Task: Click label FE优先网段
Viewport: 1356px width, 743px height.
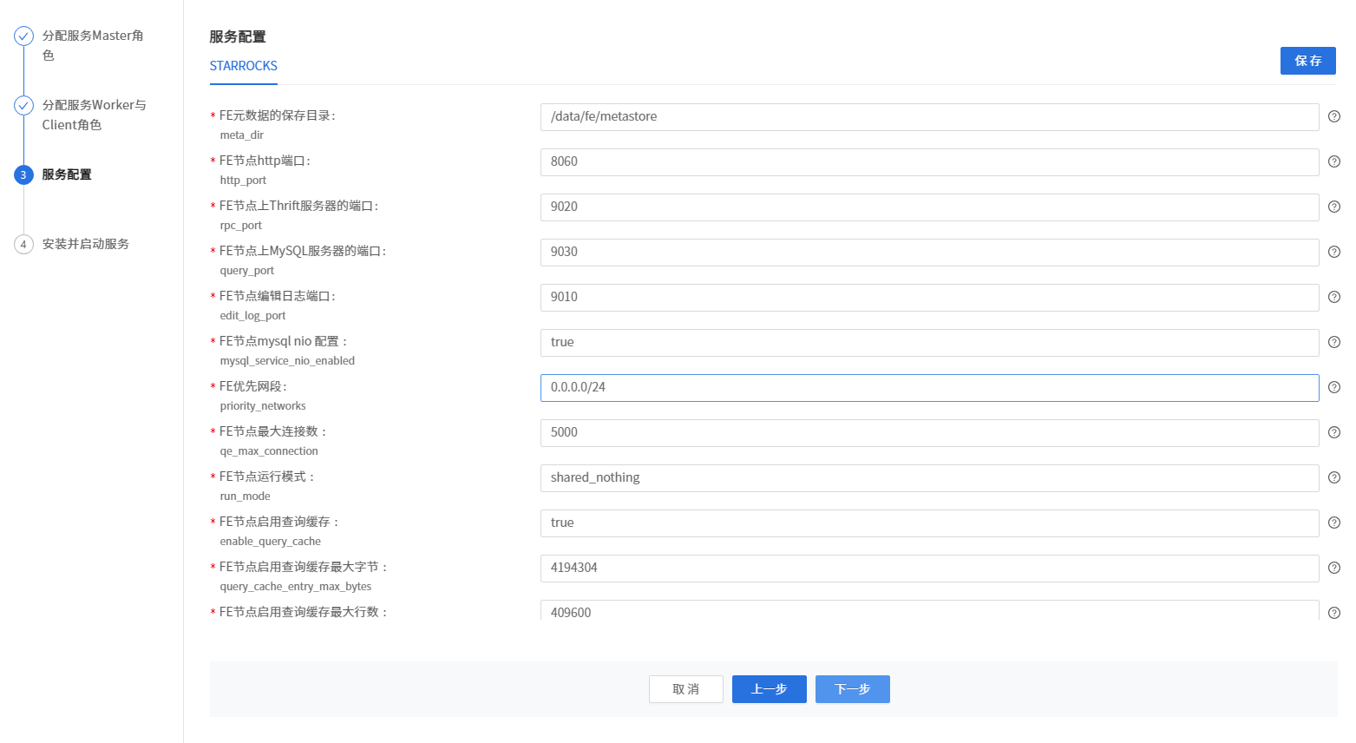Action: click(x=252, y=386)
